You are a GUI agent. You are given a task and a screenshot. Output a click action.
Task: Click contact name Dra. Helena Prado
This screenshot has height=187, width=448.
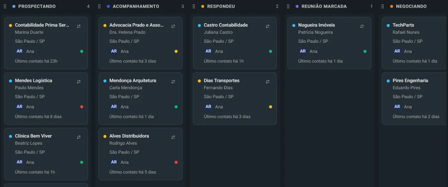click(127, 32)
